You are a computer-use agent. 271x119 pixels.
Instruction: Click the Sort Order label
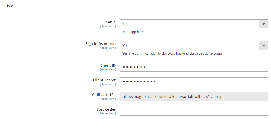coord(106,109)
